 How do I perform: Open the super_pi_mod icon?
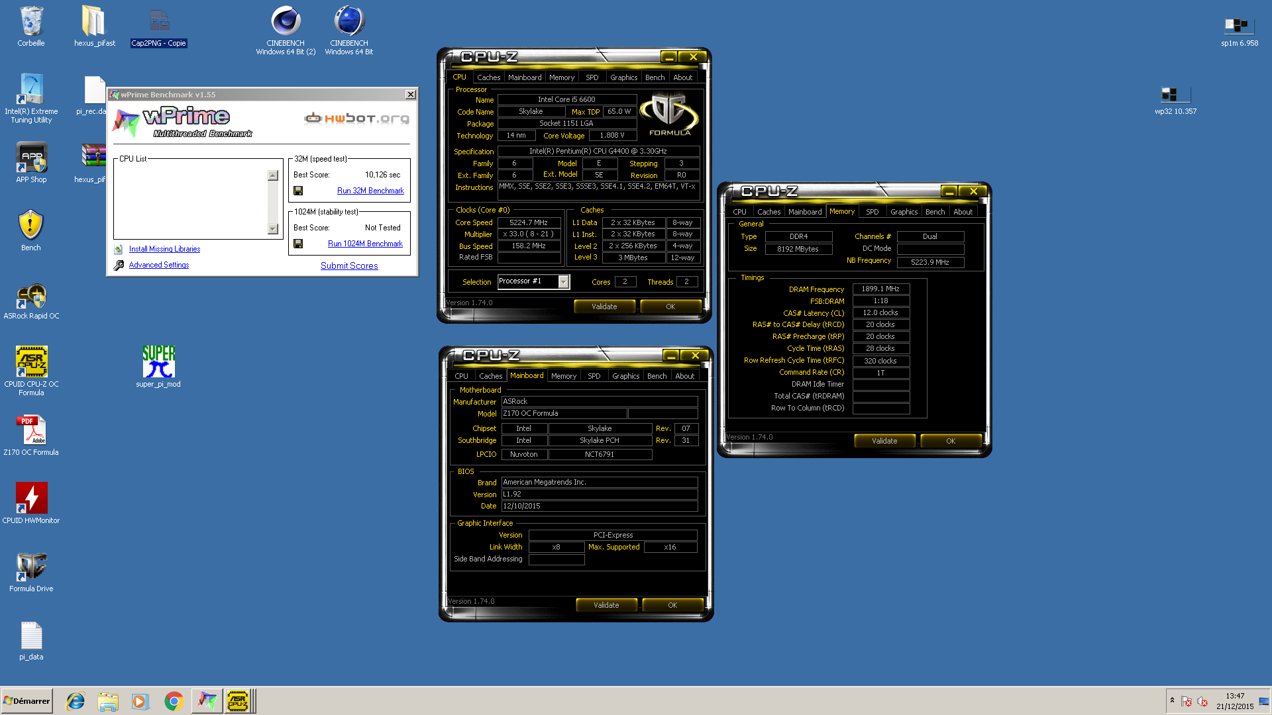pos(158,366)
